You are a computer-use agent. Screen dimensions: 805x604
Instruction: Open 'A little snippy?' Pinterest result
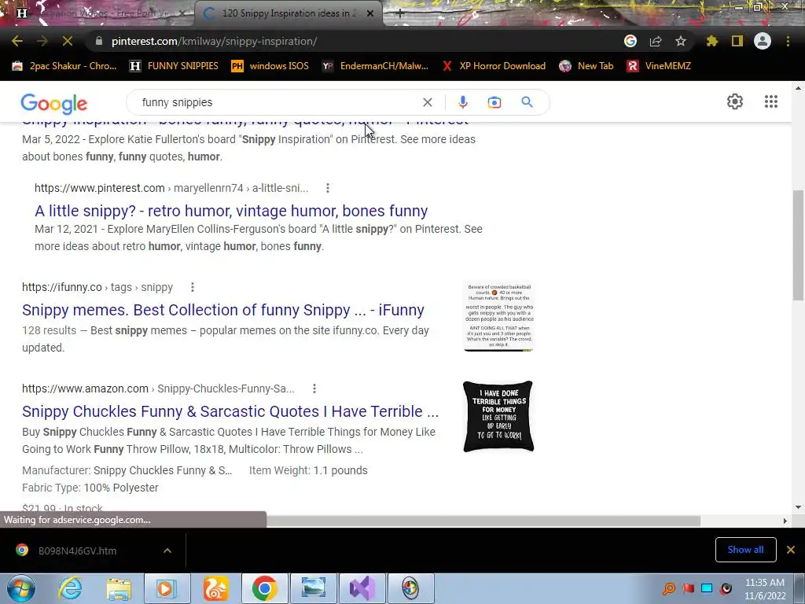pos(231,211)
